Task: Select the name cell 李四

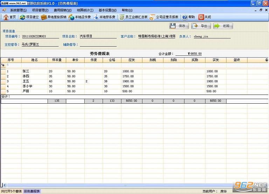Action: pyautogui.click(x=34, y=76)
